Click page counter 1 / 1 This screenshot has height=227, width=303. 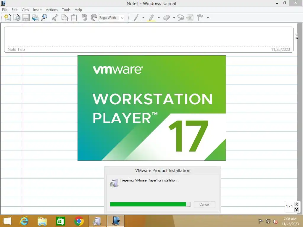click(289, 206)
